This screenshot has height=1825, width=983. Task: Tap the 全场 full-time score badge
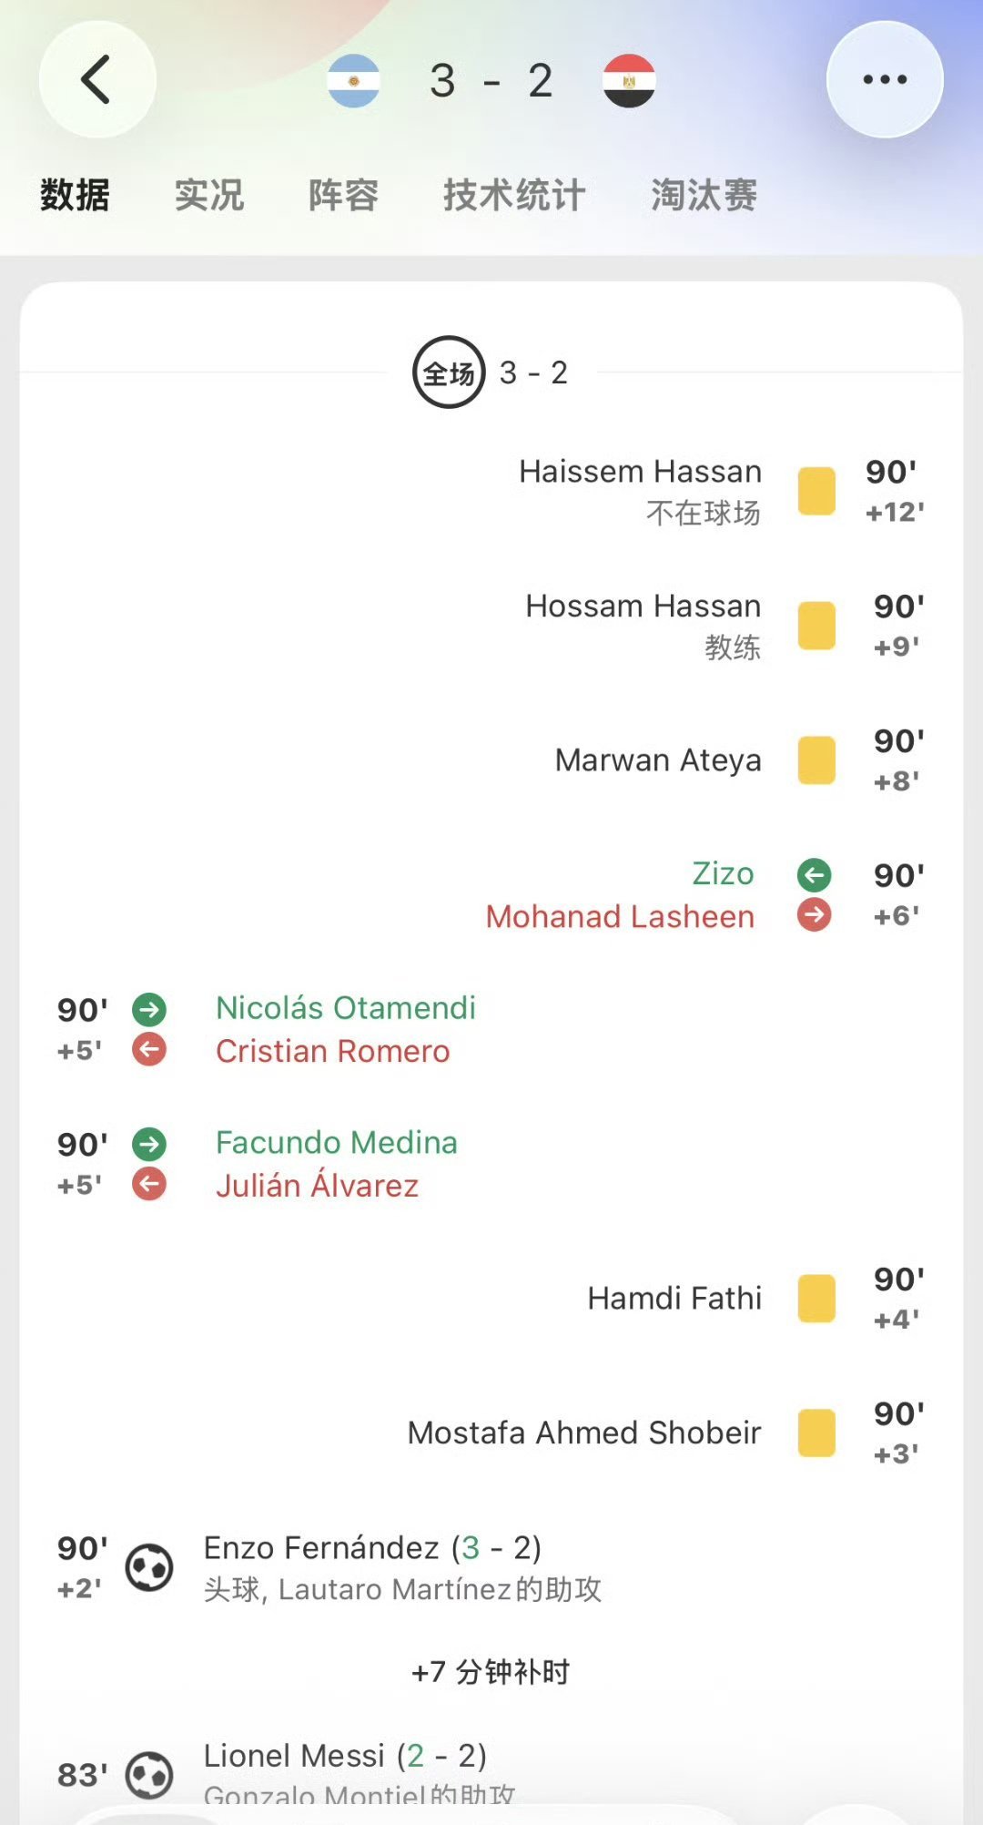tap(449, 372)
